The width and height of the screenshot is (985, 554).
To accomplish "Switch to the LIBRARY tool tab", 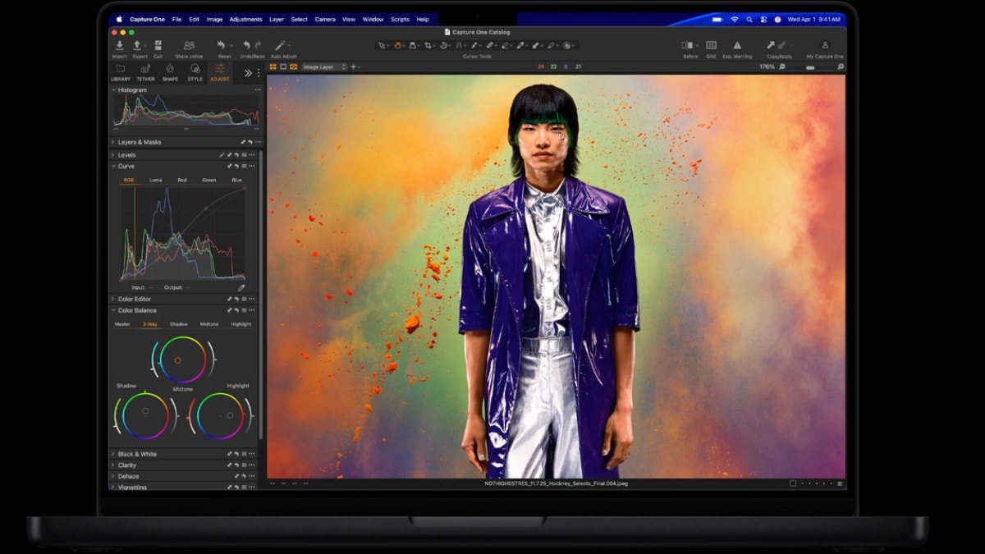I will pyautogui.click(x=120, y=72).
